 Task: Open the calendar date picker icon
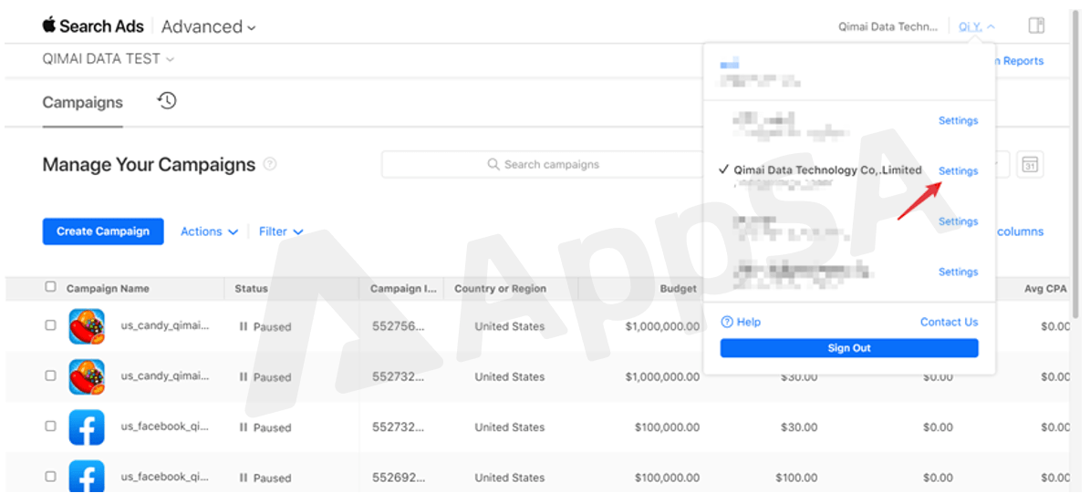(1030, 165)
